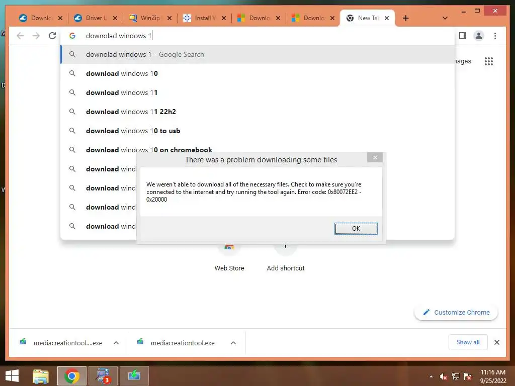Click Add shortcut tile

point(286,257)
